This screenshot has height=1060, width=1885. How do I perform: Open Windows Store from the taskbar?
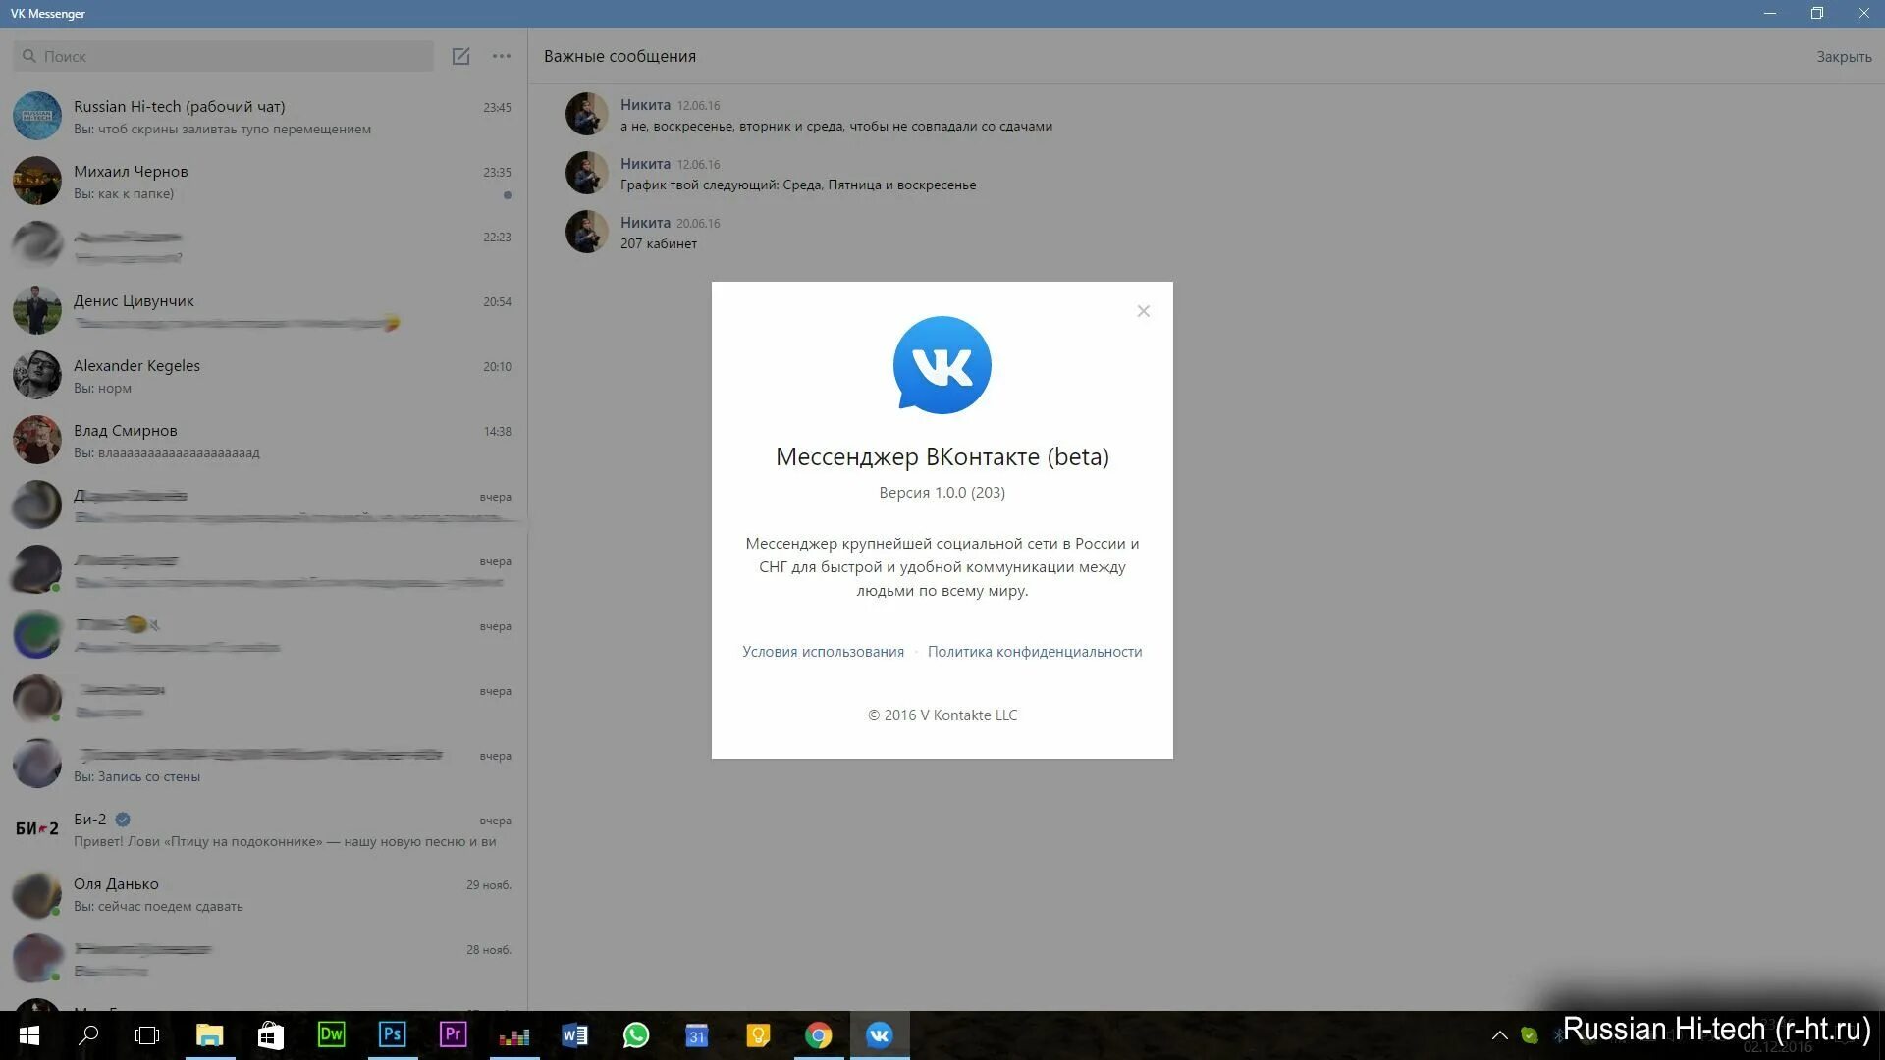(270, 1034)
